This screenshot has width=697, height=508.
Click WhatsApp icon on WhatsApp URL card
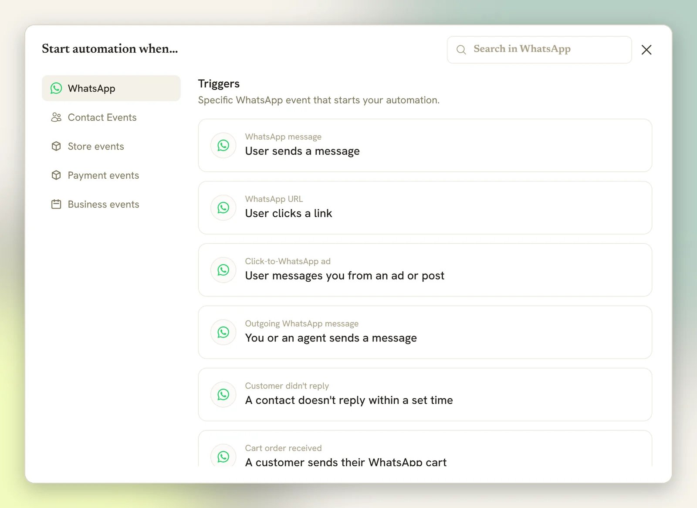tap(223, 208)
